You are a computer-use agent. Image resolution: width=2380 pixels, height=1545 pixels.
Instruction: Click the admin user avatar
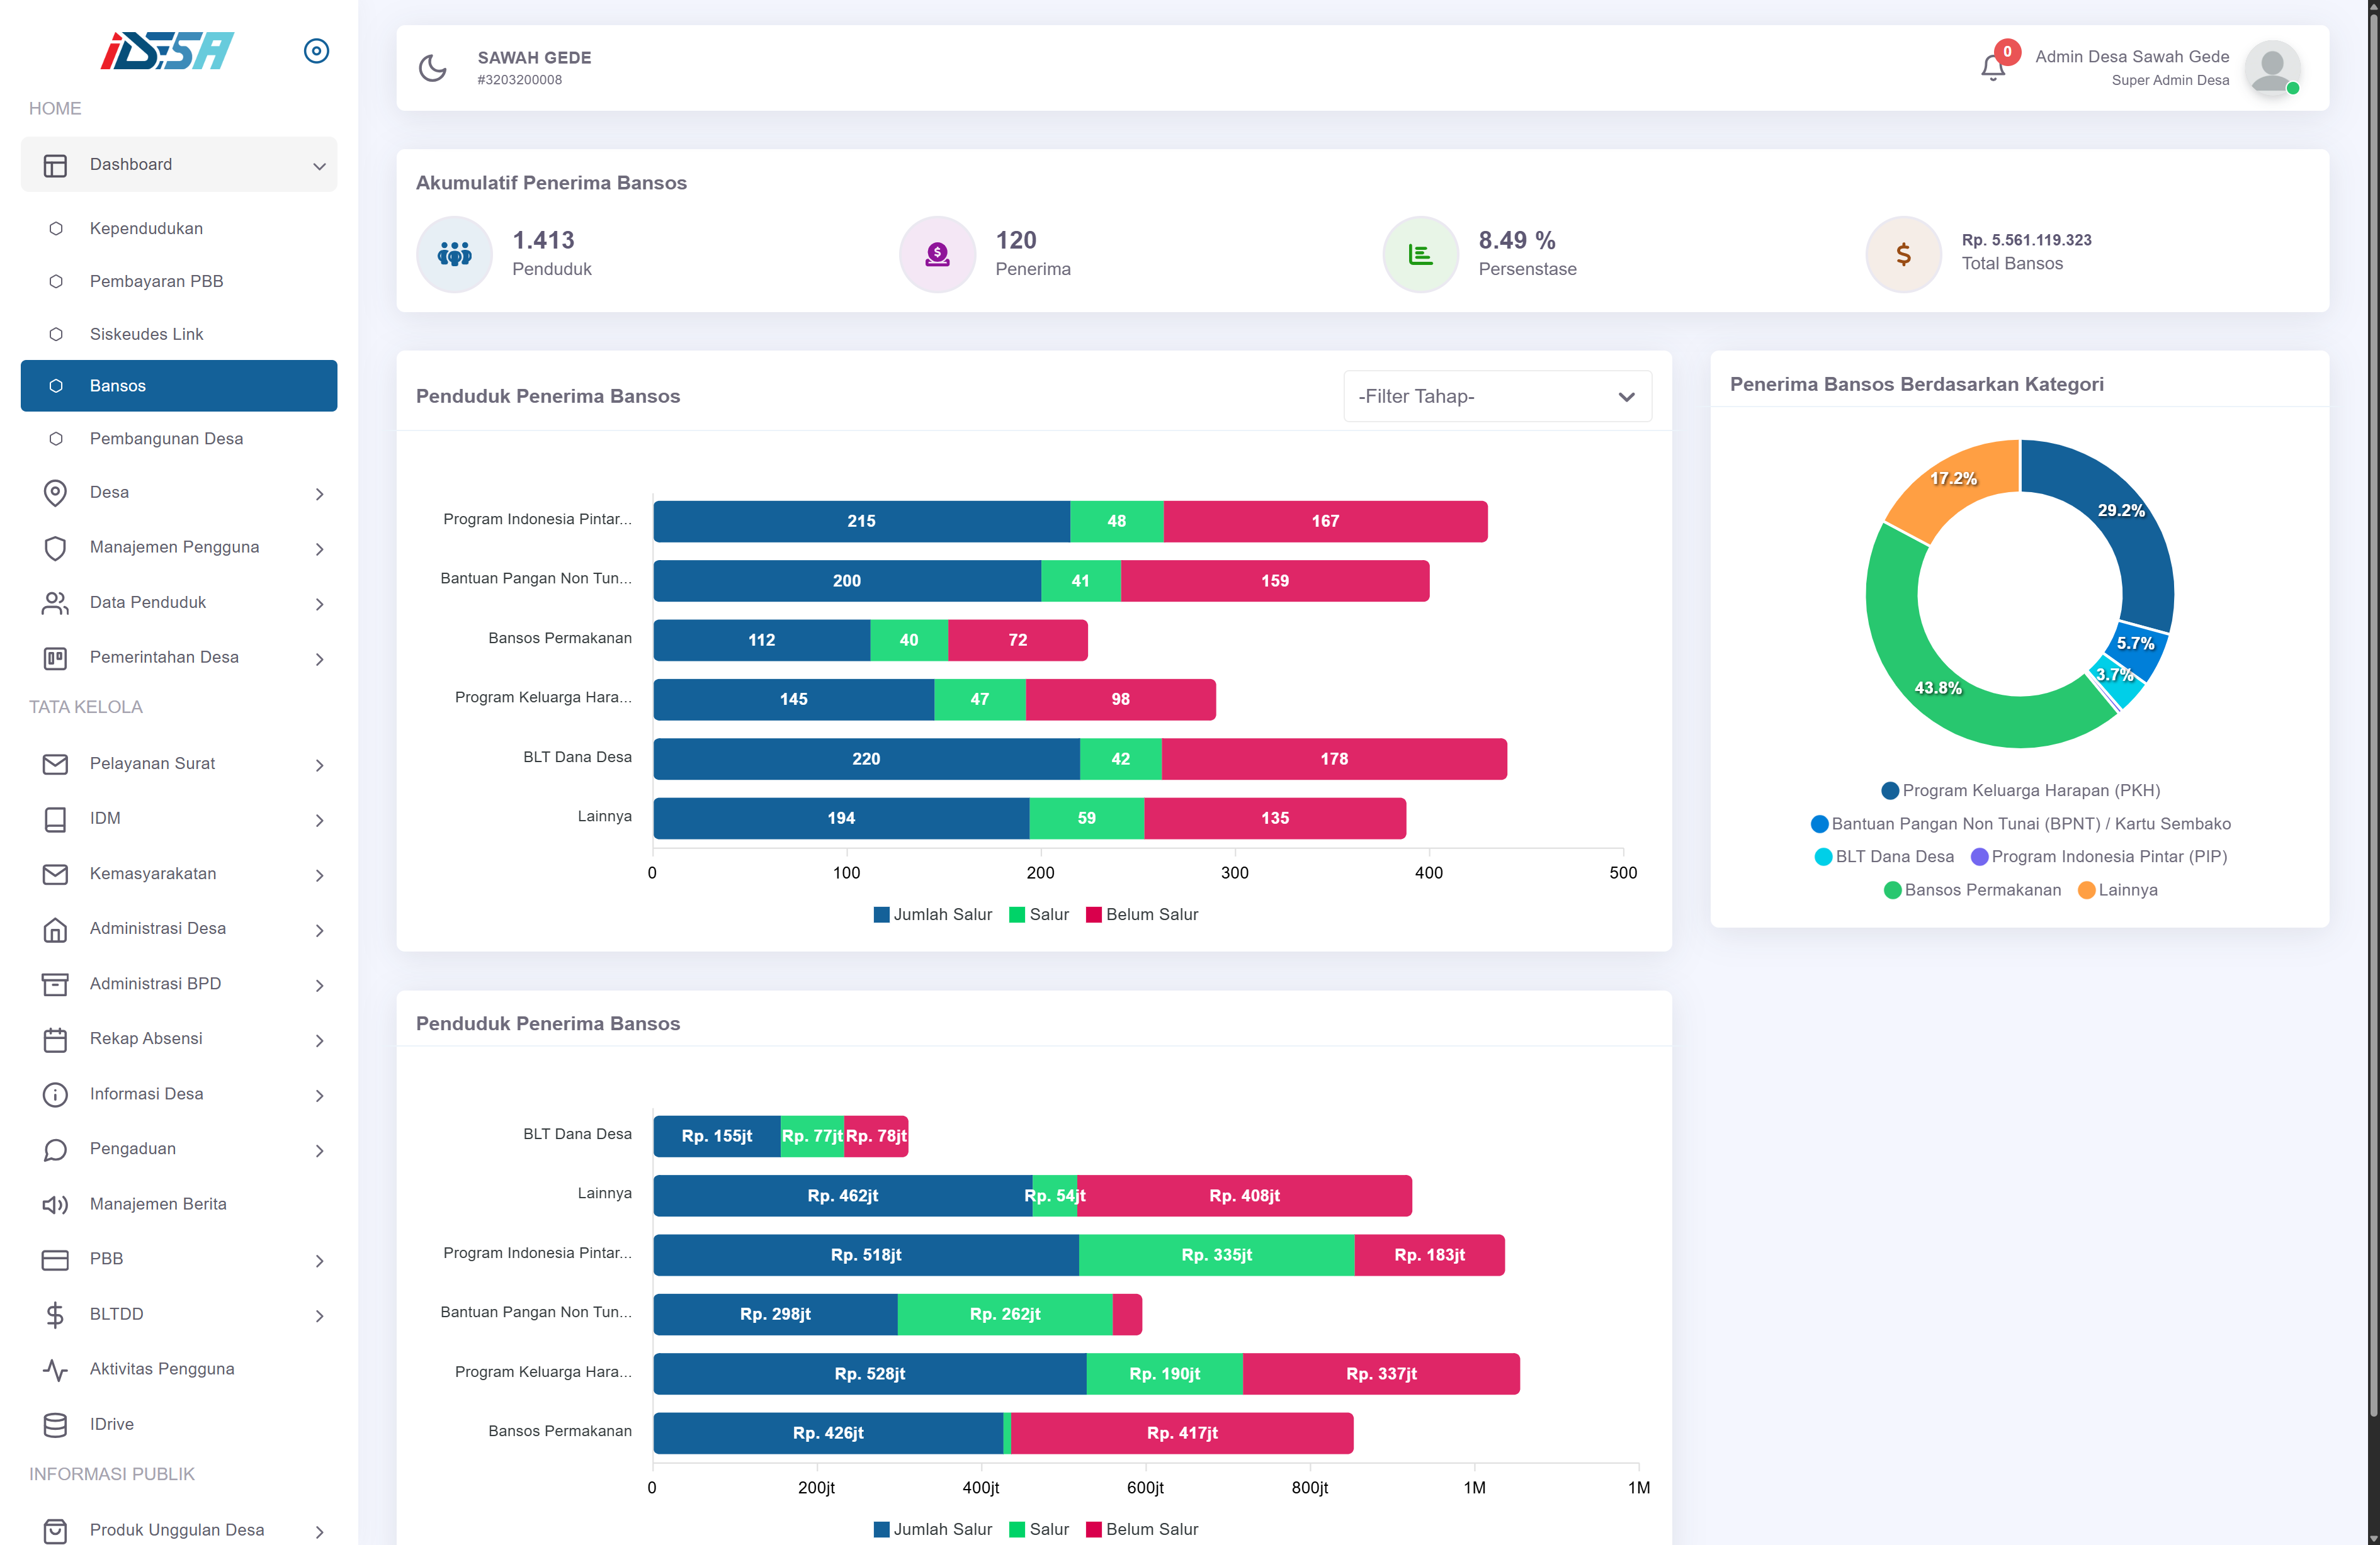[2271, 68]
